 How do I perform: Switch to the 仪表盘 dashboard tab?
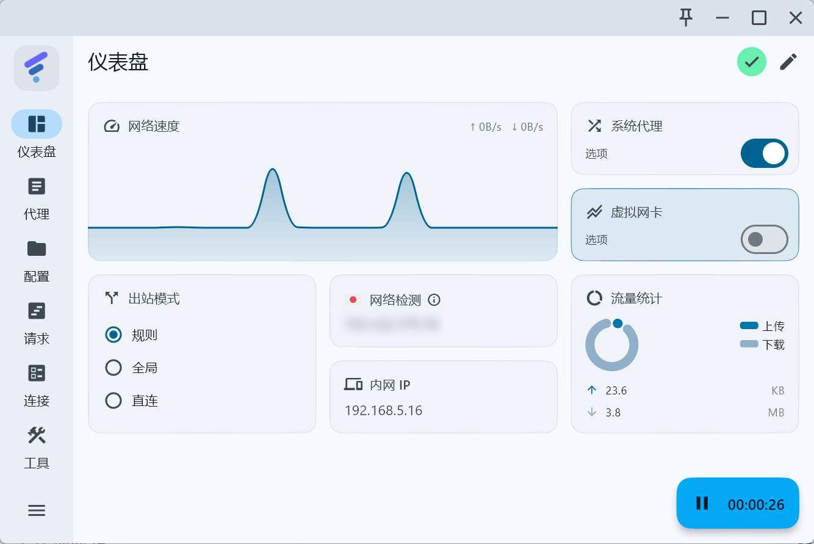pyautogui.click(x=37, y=124)
